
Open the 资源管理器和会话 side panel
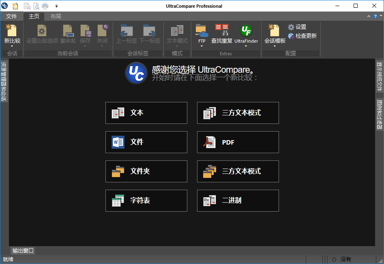(4, 81)
